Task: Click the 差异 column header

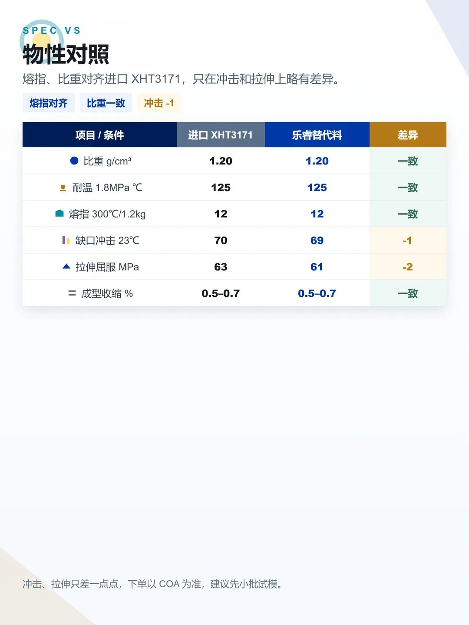Action: (x=408, y=135)
